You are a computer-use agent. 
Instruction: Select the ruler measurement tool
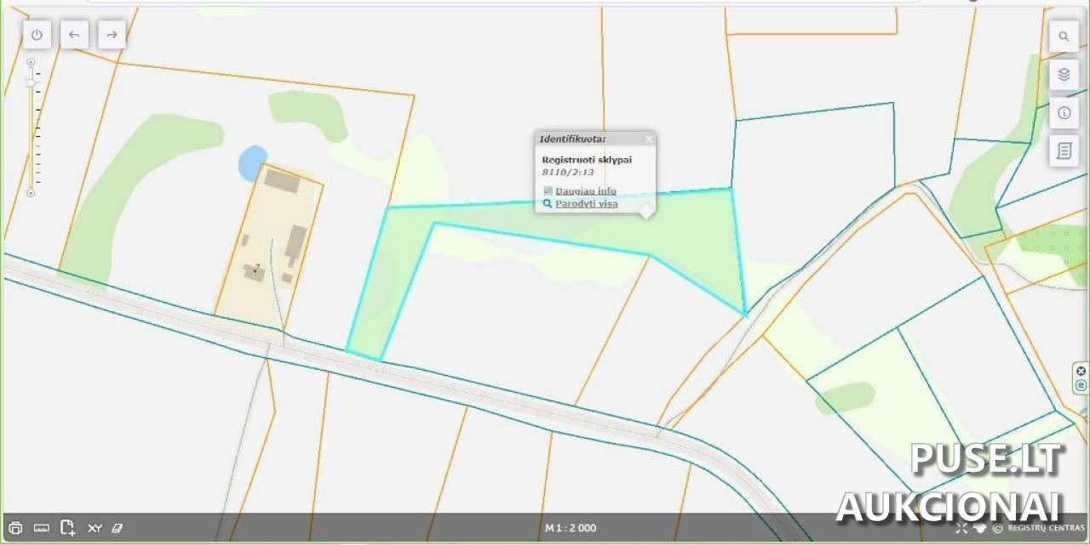point(41,528)
